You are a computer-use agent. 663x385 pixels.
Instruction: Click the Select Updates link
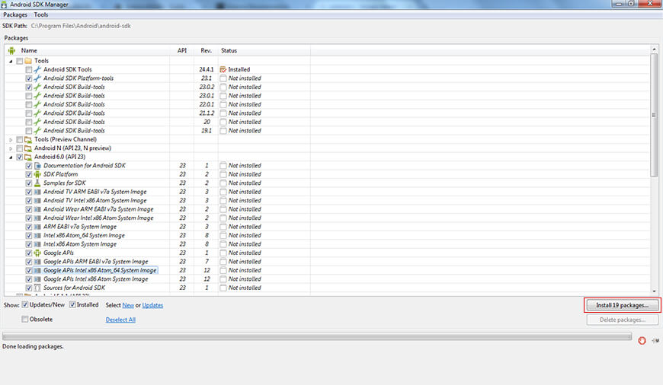[x=152, y=305]
